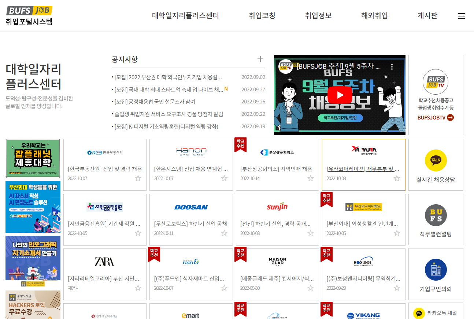This screenshot has width=474, height=319.
Task: Open the hamburger menu icon
Action: click(462, 16)
